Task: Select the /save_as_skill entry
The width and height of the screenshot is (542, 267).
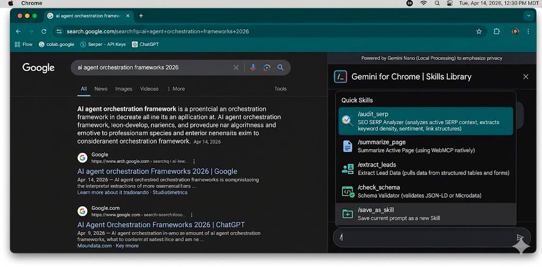Action: [x=426, y=214]
